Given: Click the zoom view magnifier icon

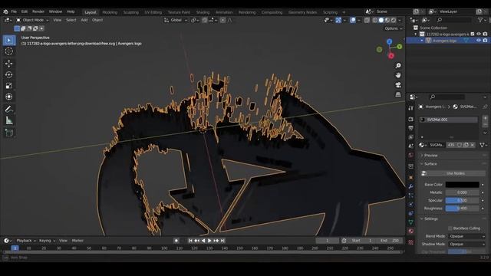Looking at the screenshot, I should (x=398, y=66).
